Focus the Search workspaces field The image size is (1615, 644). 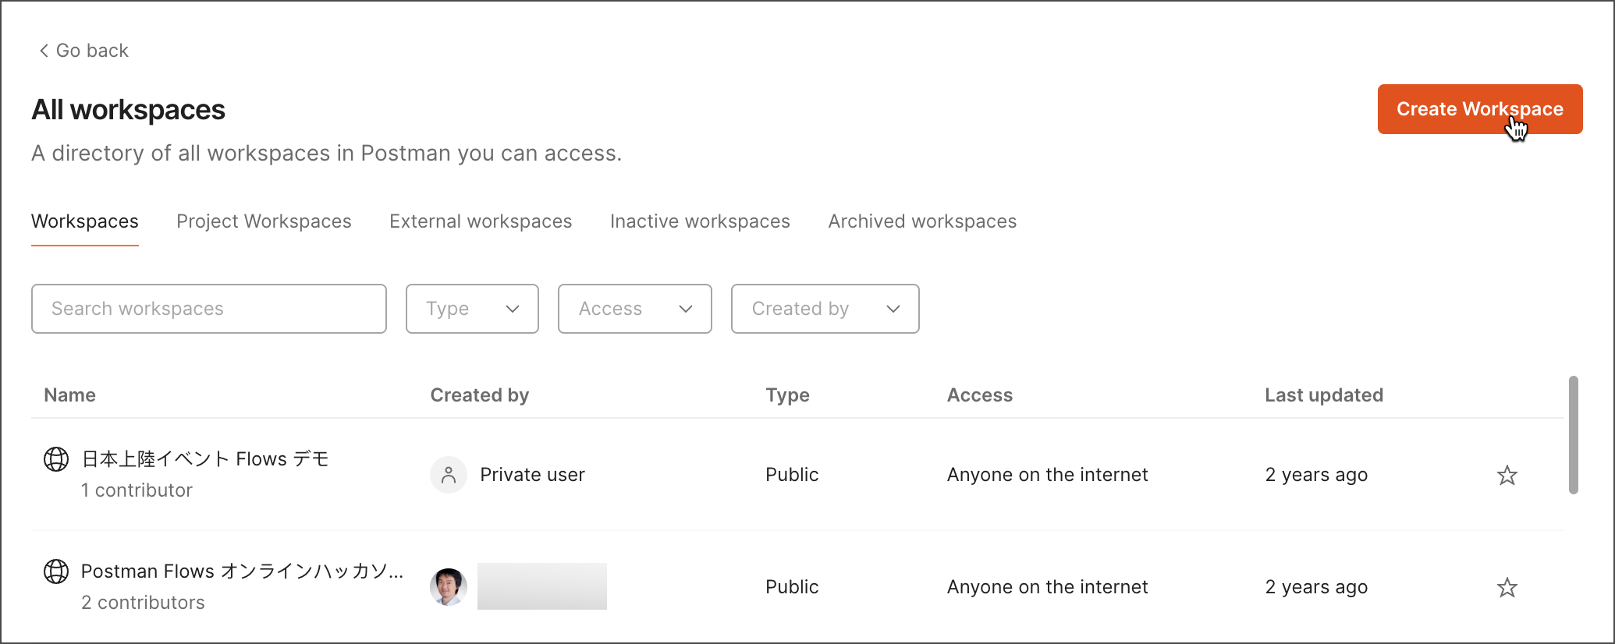click(x=209, y=309)
